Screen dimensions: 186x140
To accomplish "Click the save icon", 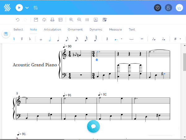I will pyautogui.click(x=36, y=20).
